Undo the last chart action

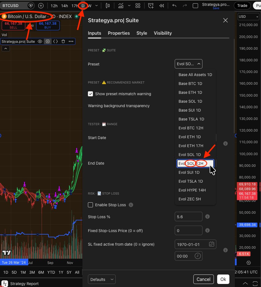coord(174,6)
